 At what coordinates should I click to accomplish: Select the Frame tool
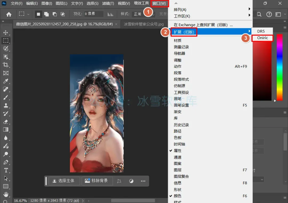[x=6, y=73]
